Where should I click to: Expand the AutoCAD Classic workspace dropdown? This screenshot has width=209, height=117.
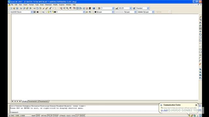tap(32, 12)
